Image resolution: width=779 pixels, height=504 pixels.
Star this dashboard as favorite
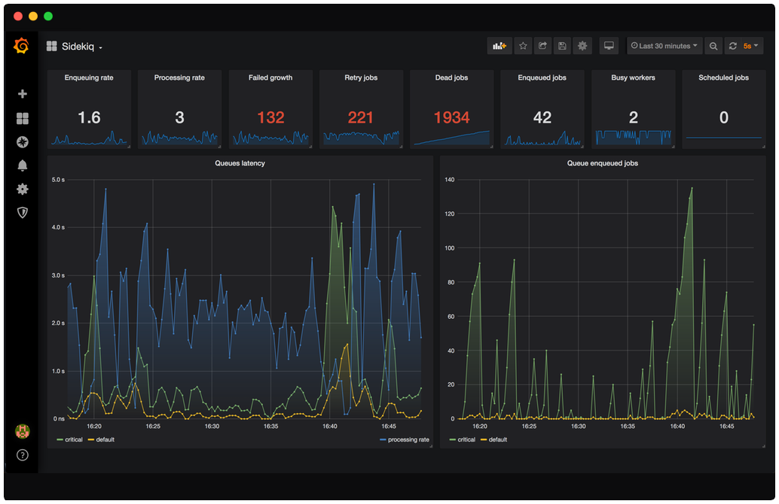(523, 46)
